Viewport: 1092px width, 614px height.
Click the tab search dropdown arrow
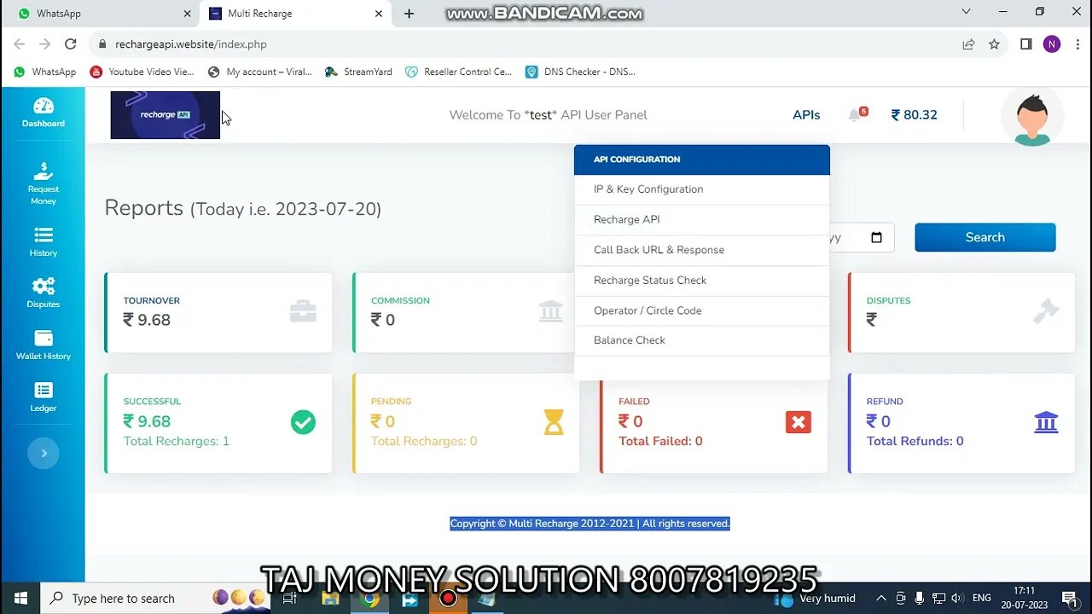(x=966, y=12)
